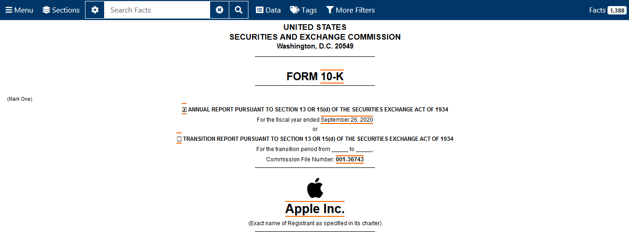Click the checked Annual Report checkbox
The image size is (629, 242).
coord(184,110)
